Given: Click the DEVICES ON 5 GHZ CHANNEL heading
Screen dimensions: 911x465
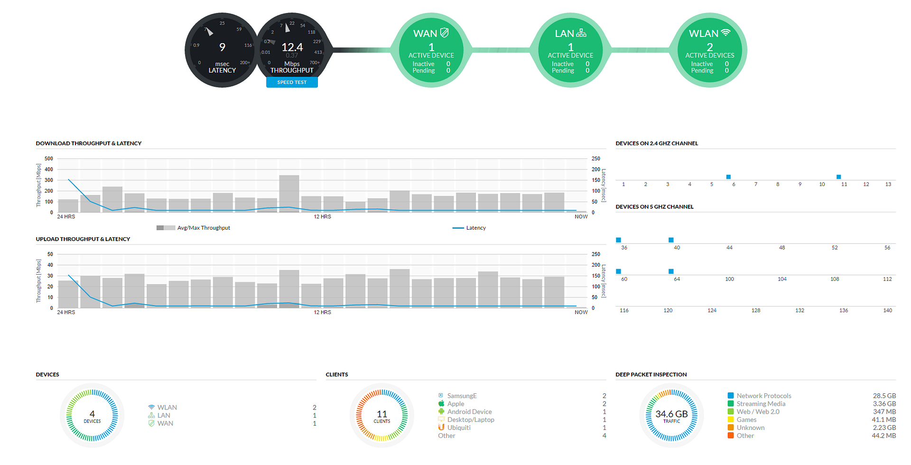Looking at the screenshot, I should click(x=654, y=207).
